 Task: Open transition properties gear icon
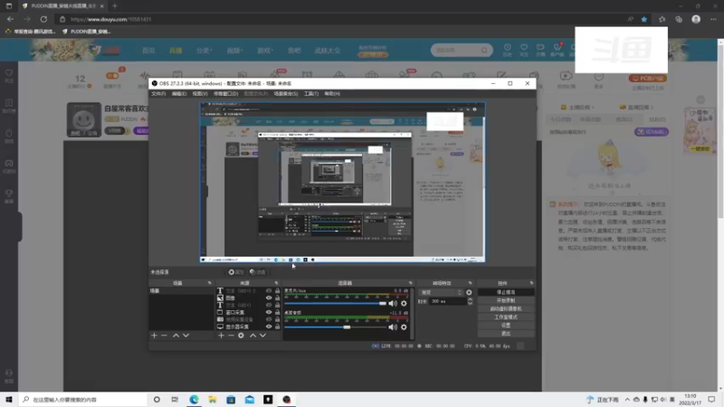click(x=469, y=292)
